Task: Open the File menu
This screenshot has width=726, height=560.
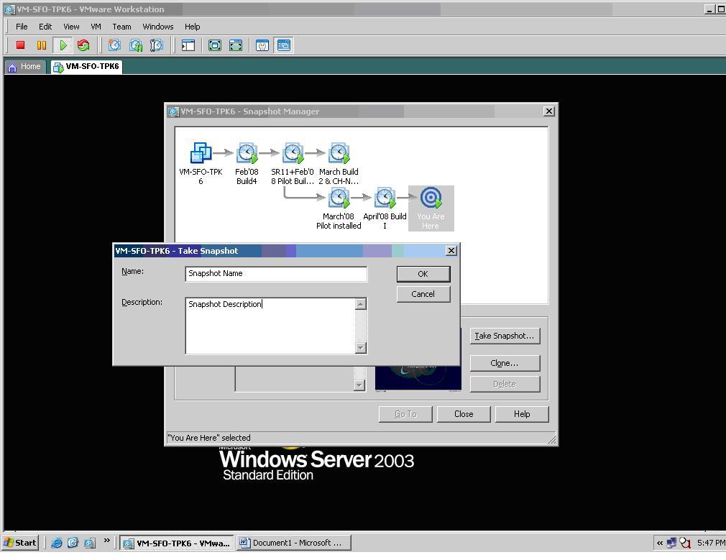Action: [x=22, y=27]
